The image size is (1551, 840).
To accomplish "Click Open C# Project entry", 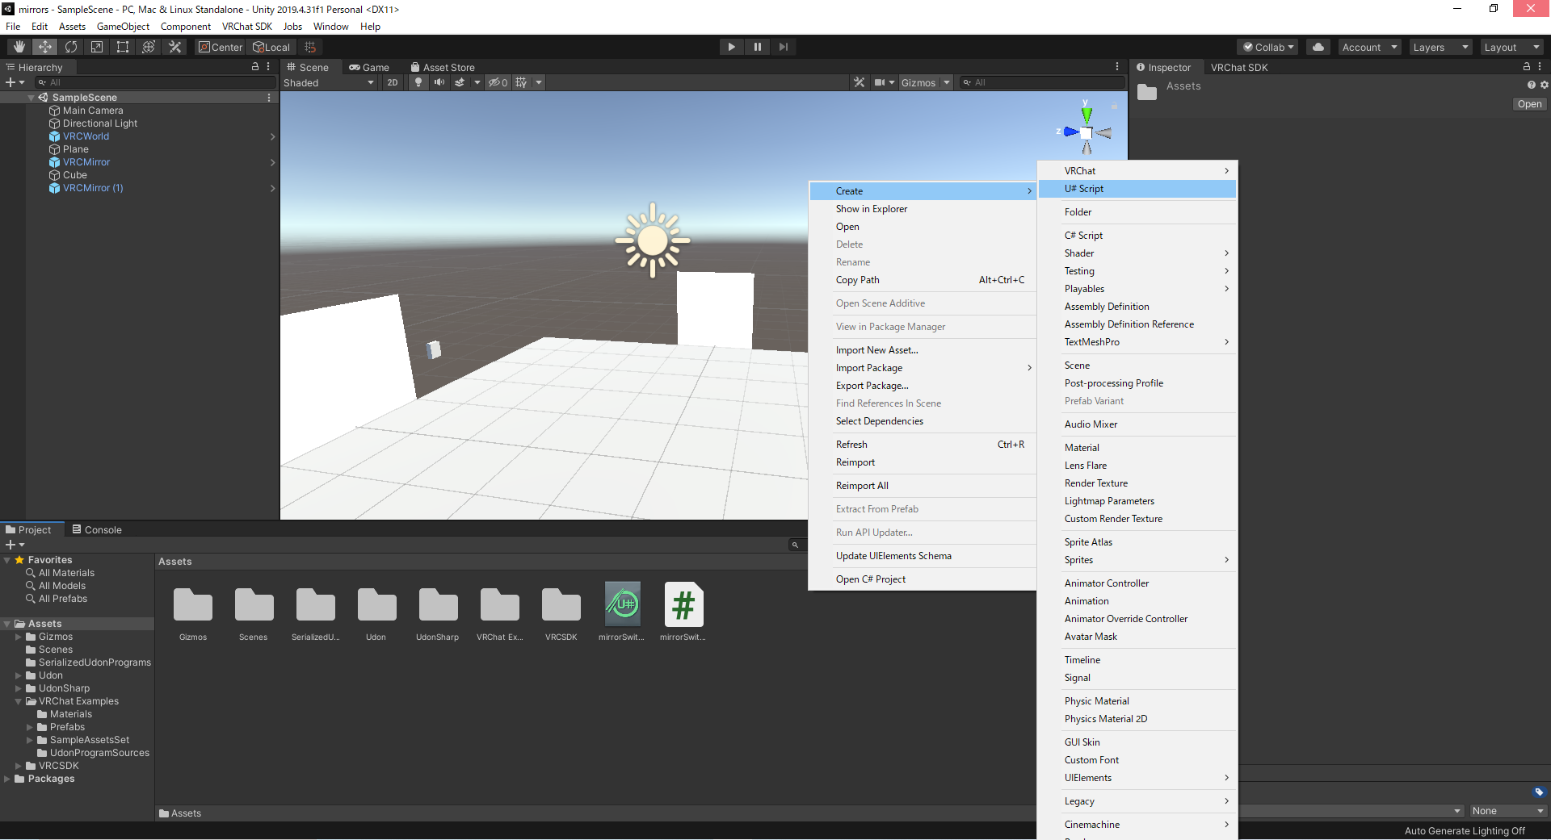I will coord(923,579).
